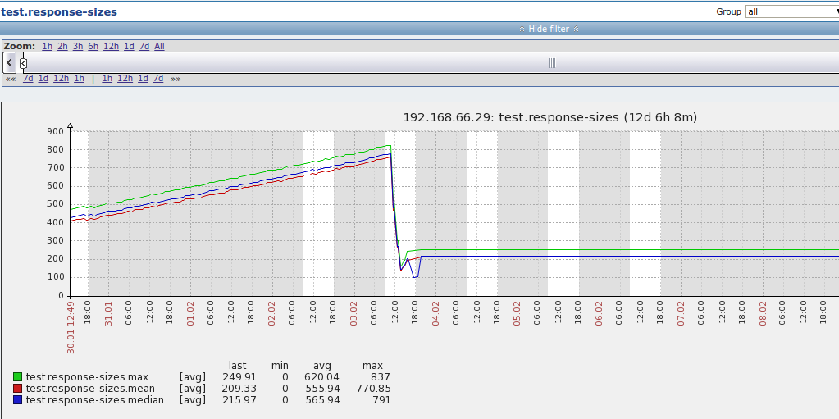Click the x-axis date label '08.02'
839x419 pixels.
763,313
